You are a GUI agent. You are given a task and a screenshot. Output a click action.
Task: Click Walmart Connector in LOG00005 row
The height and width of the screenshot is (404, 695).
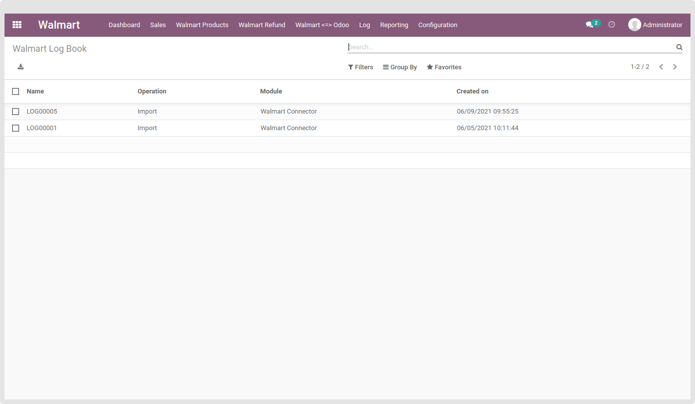click(x=289, y=112)
